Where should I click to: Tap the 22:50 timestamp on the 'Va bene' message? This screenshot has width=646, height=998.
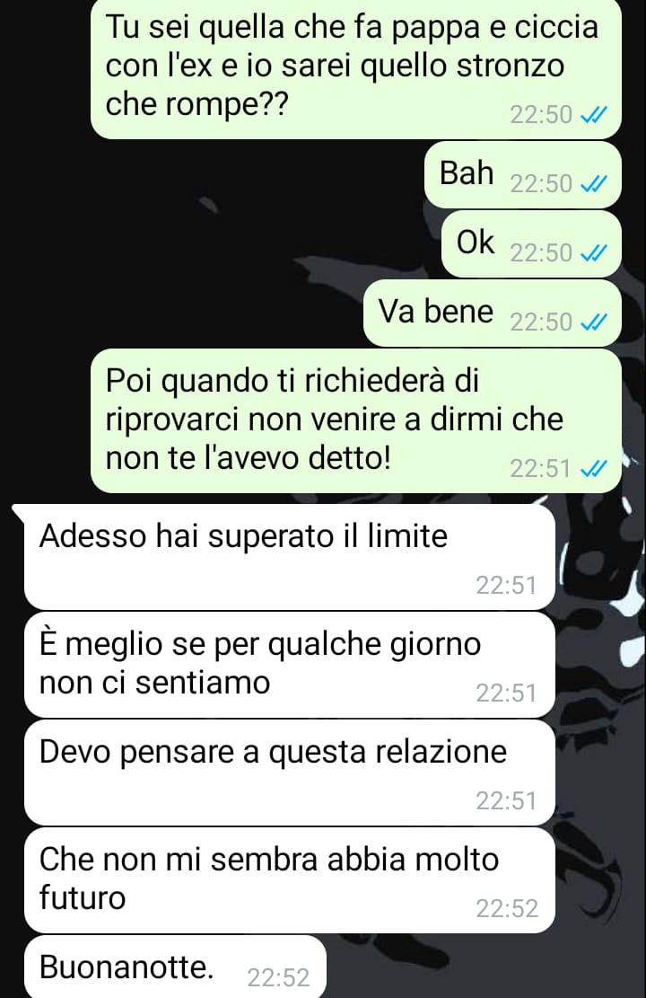click(541, 322)
